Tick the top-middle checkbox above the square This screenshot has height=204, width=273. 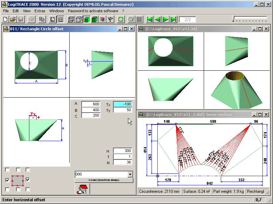tap(18, 170)
